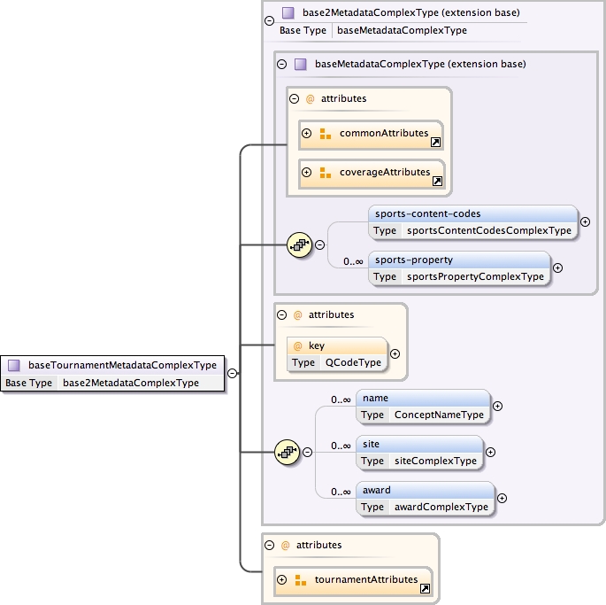Expand the award element
The height and width of the screenshot is (605, 606).
tap(502, 498)
